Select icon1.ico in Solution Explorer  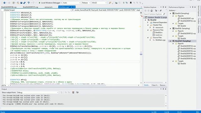[159, 35]
